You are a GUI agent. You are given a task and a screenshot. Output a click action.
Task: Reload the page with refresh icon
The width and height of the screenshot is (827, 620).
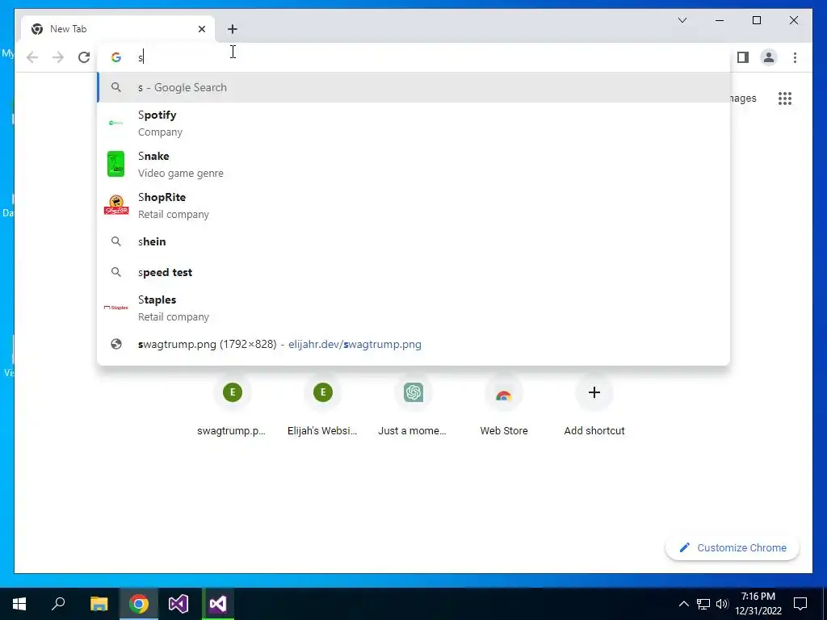(x=84, y=57)
